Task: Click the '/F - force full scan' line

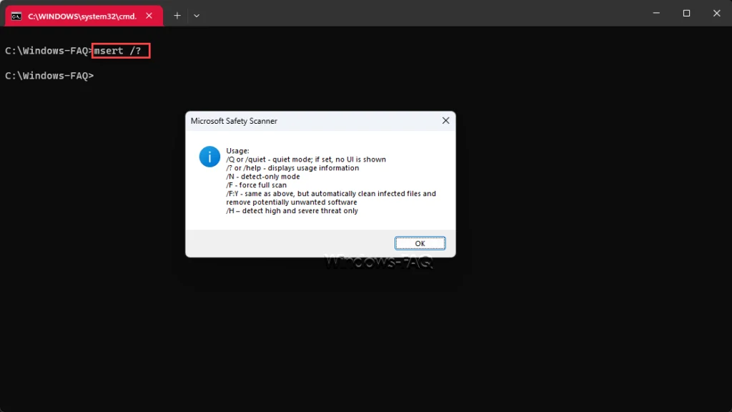Action: click(x=257, y=185)
